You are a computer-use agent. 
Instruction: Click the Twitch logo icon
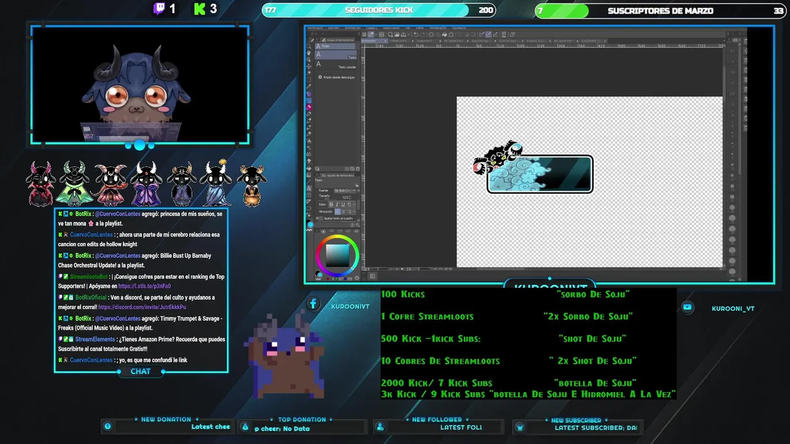coord(159,9)
